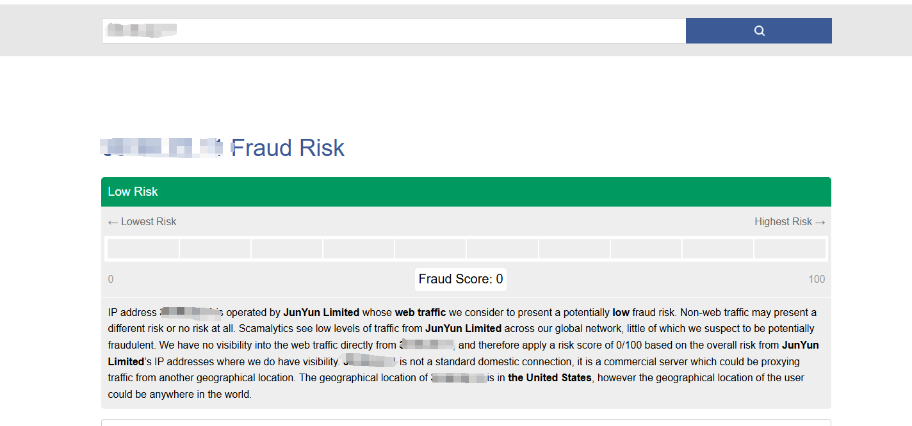
Task: Click bold 'web traffic' text
Action: (420, 313)
